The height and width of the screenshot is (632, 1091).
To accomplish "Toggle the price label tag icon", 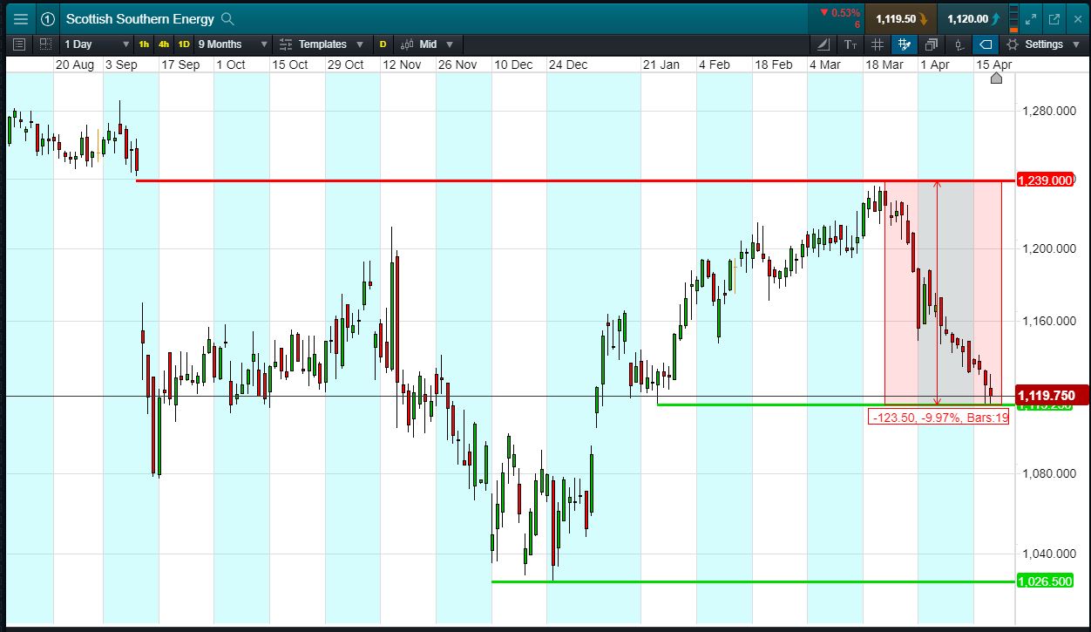I will tap(986, 44).
